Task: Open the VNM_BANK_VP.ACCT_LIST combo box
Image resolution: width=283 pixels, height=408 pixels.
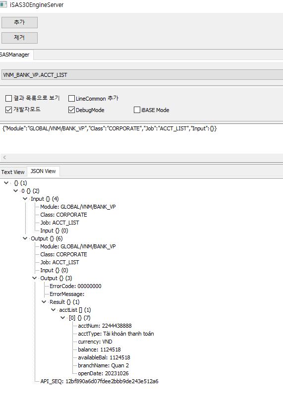Action: click(142, 75)
